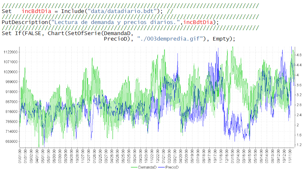This screenshot has height=172, width=305.
Task: Click the 03/02:00 date axis label
Action: (31, 156)
